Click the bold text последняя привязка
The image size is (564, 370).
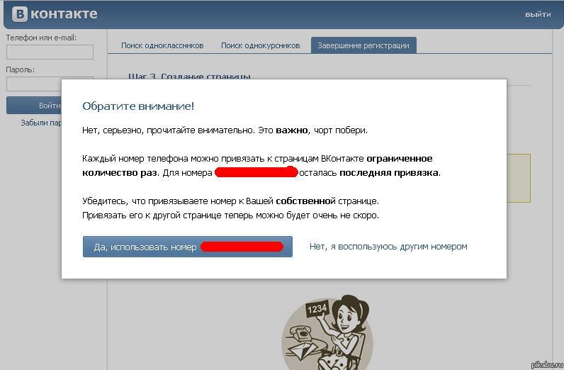click(389, 173)
